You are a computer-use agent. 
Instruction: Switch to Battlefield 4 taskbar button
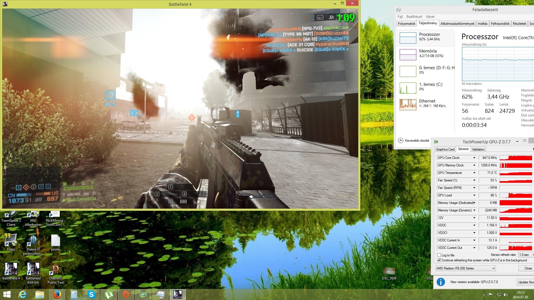tap(178, 294)
